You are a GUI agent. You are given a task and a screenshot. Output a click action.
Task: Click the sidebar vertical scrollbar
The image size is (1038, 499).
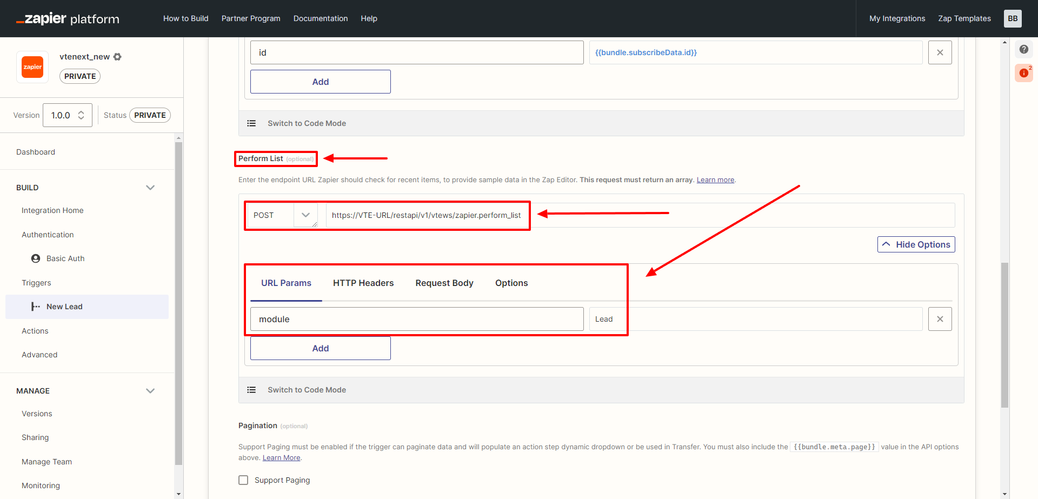[179, 303]
